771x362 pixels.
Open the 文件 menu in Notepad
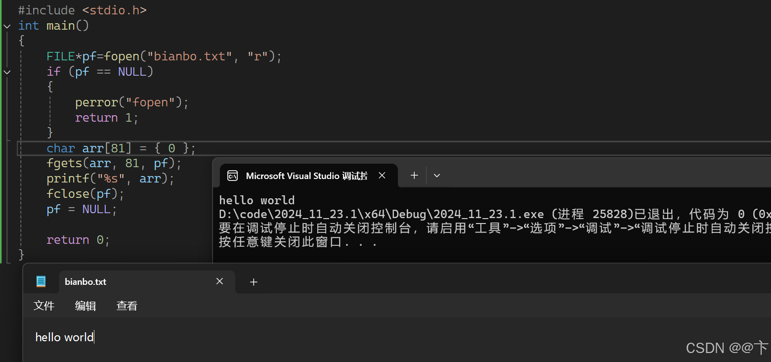(44, 306)
